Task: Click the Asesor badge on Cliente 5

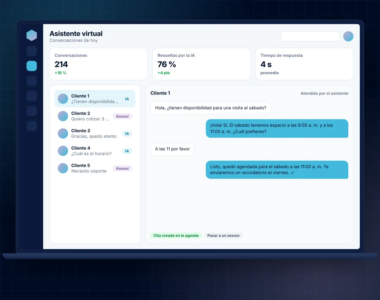Action: (122, 169)
